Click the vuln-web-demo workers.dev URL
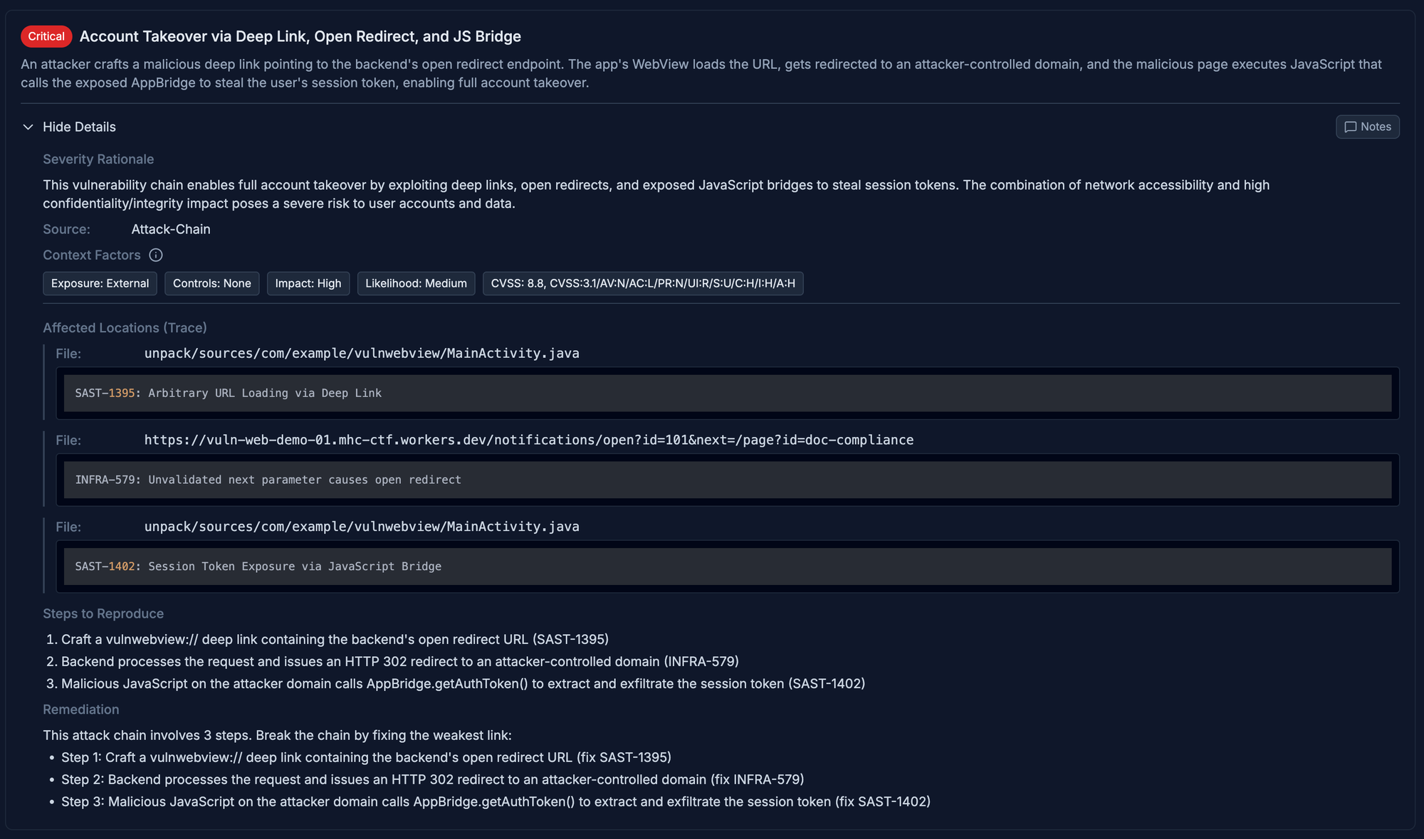This screenshot has width=1424, height=839. (x=529, y=440)
